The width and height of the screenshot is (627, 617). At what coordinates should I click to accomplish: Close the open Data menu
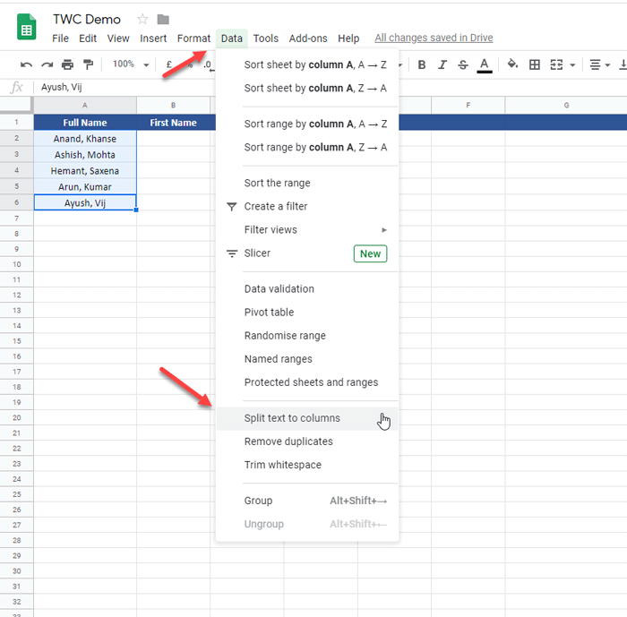tap(231, 39)
